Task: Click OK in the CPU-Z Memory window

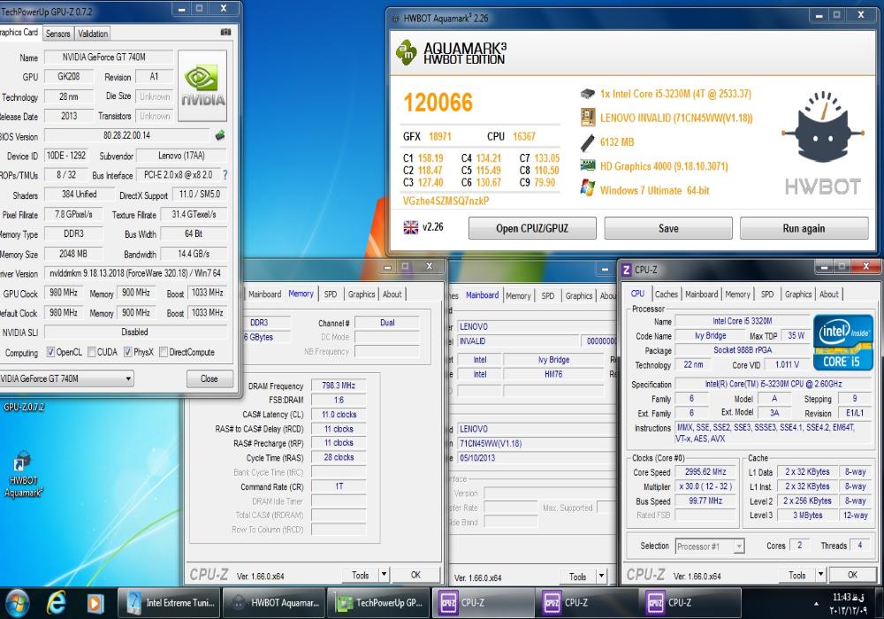Action: tap(415, 575)
